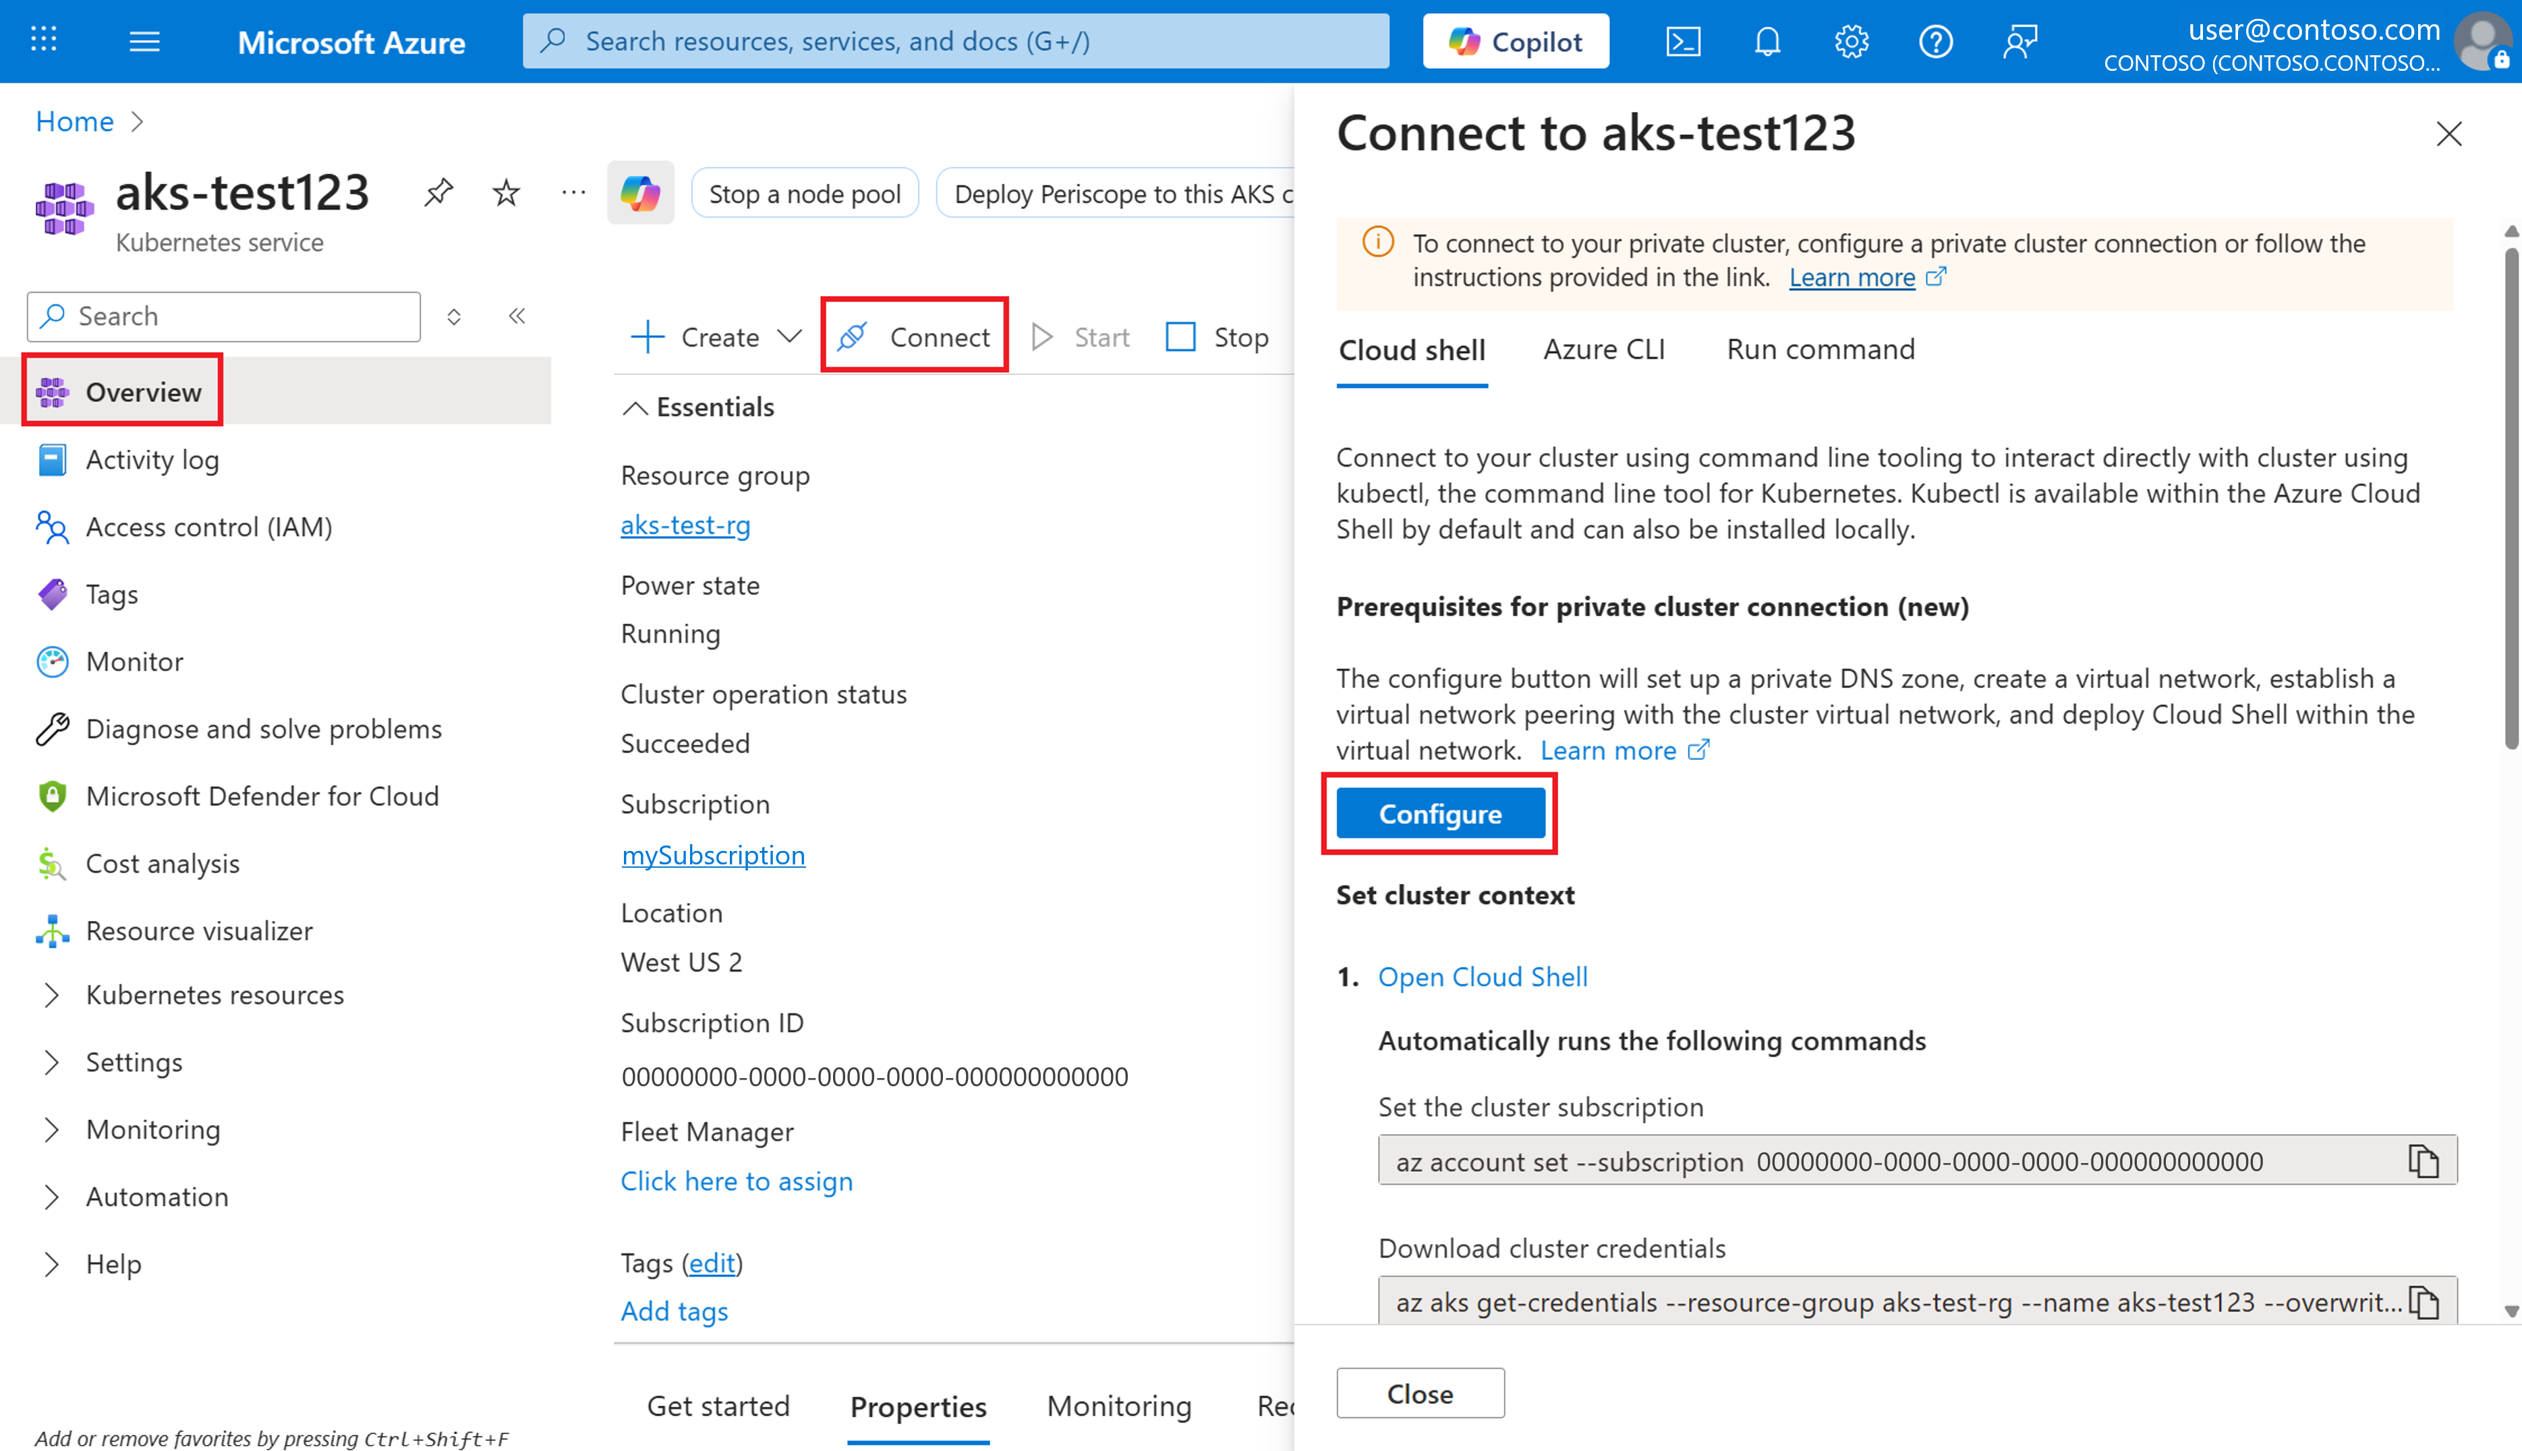Screen dimensions: 2522x1451
Task: Open Activity log from sidebar
Action: point(152,459)
